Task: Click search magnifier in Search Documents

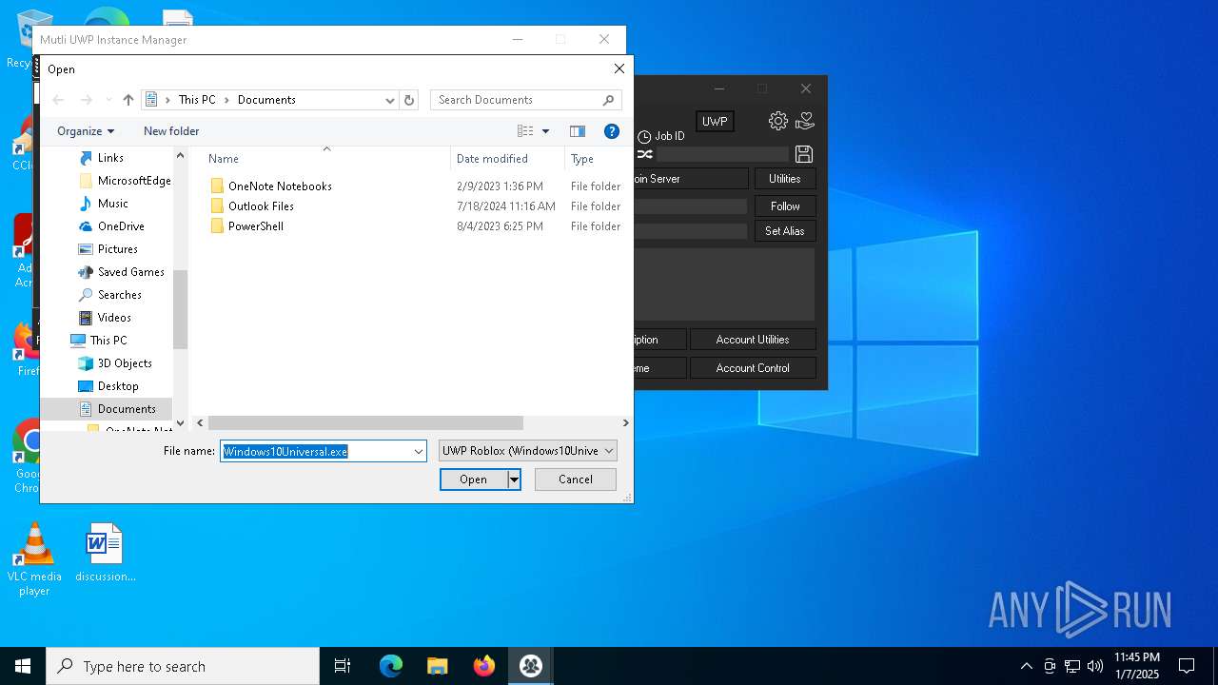Action: coord(608,100)
